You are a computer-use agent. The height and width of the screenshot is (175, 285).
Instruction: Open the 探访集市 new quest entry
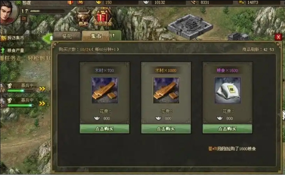12,38
